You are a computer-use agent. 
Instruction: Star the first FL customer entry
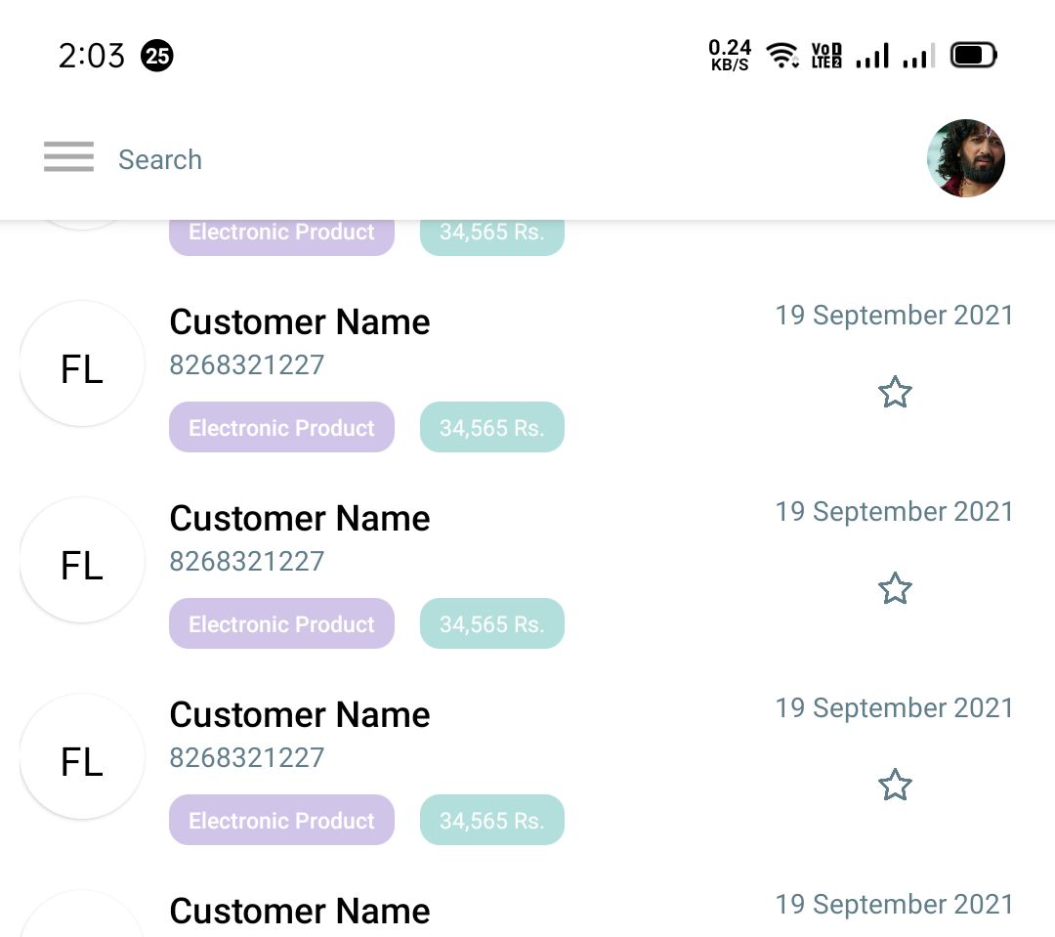coord(895,393)
